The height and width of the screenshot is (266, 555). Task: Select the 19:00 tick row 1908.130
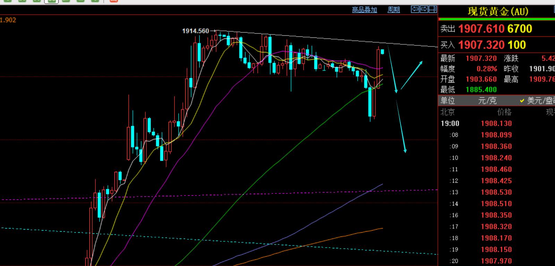coord(496,124)
